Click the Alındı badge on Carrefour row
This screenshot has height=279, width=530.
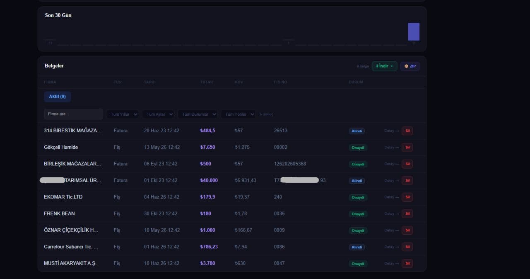pos(357,247)
